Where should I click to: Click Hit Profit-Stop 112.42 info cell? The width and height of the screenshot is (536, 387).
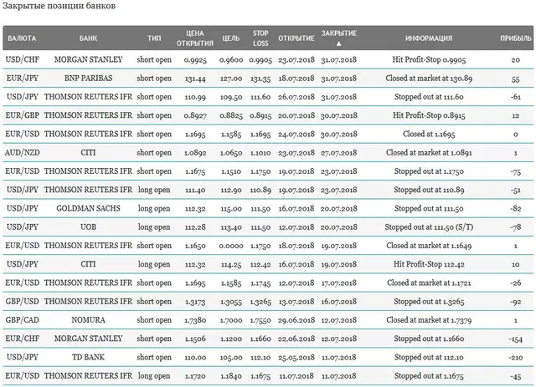[x=429, y=264]
